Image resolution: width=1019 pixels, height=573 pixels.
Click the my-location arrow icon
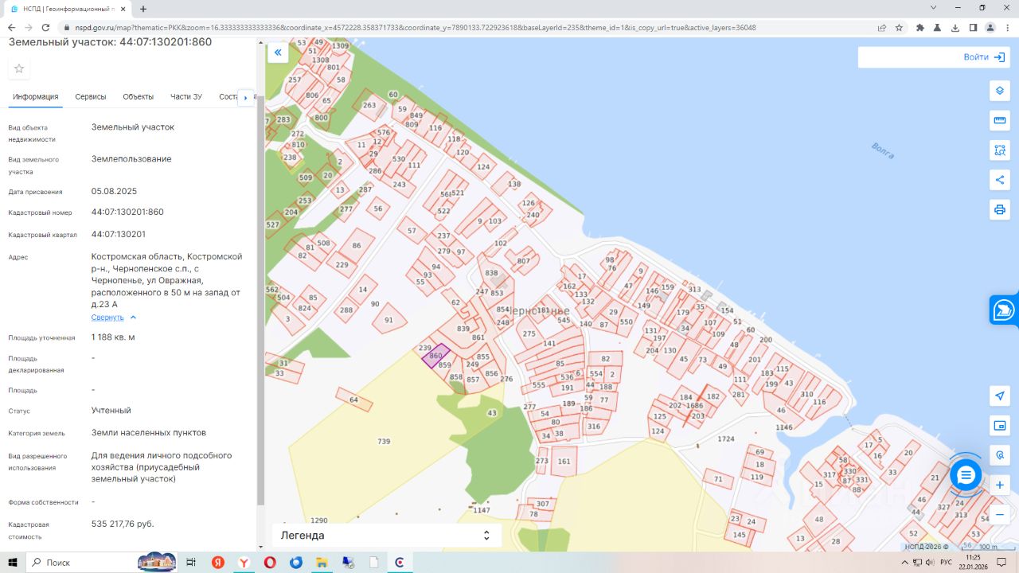click(x=1000, y=396)
